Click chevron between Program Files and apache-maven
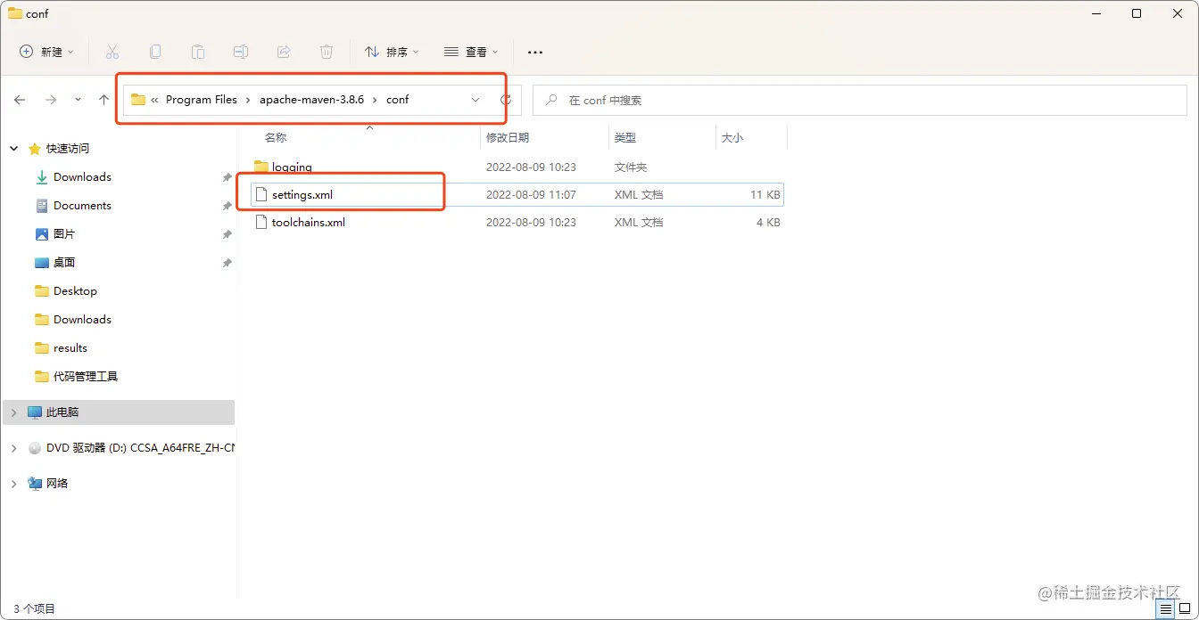1199x620 pixels. pyautogui.click(x=248, y=100)
